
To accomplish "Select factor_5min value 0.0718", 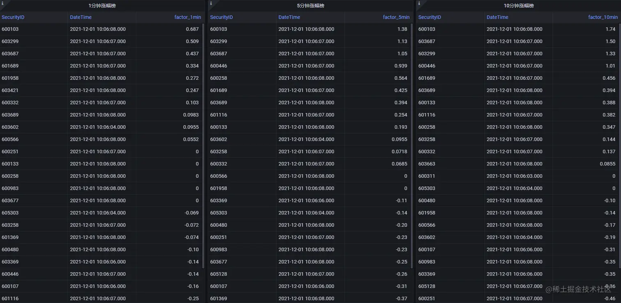I will (x=399, y=152).
